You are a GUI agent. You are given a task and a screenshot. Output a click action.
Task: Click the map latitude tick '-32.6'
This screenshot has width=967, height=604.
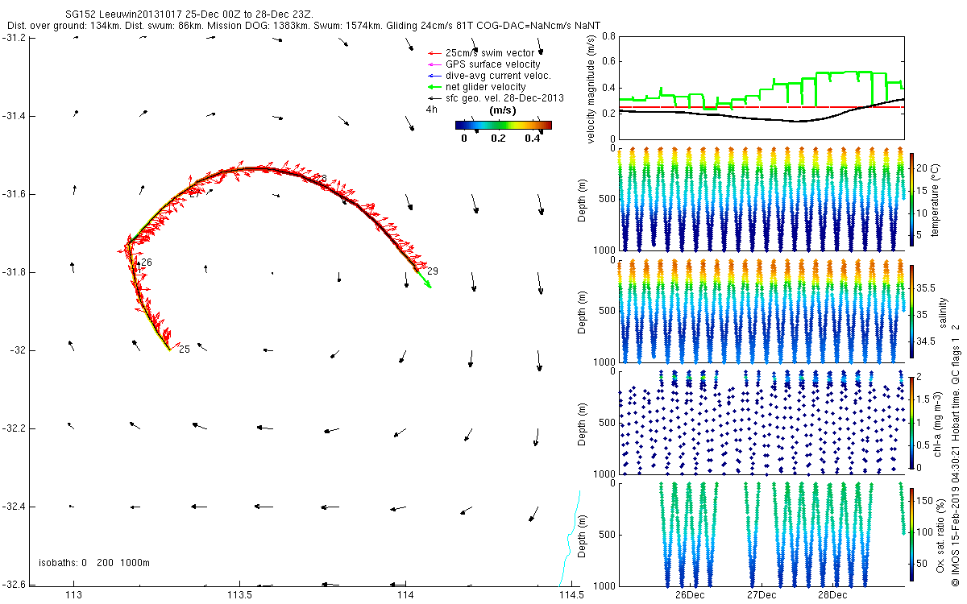[15, 584]
